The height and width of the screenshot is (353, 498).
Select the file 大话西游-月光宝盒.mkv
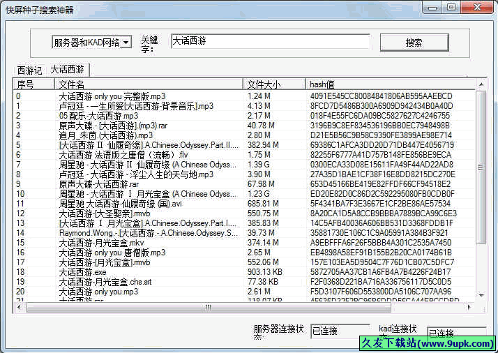(245, 243)
